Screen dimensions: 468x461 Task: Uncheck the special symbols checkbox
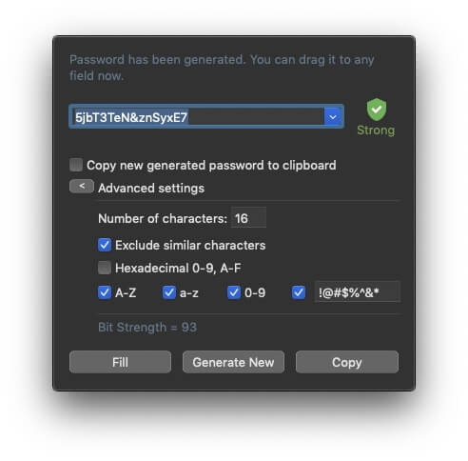pyautogui.click(x=299, y=292)
